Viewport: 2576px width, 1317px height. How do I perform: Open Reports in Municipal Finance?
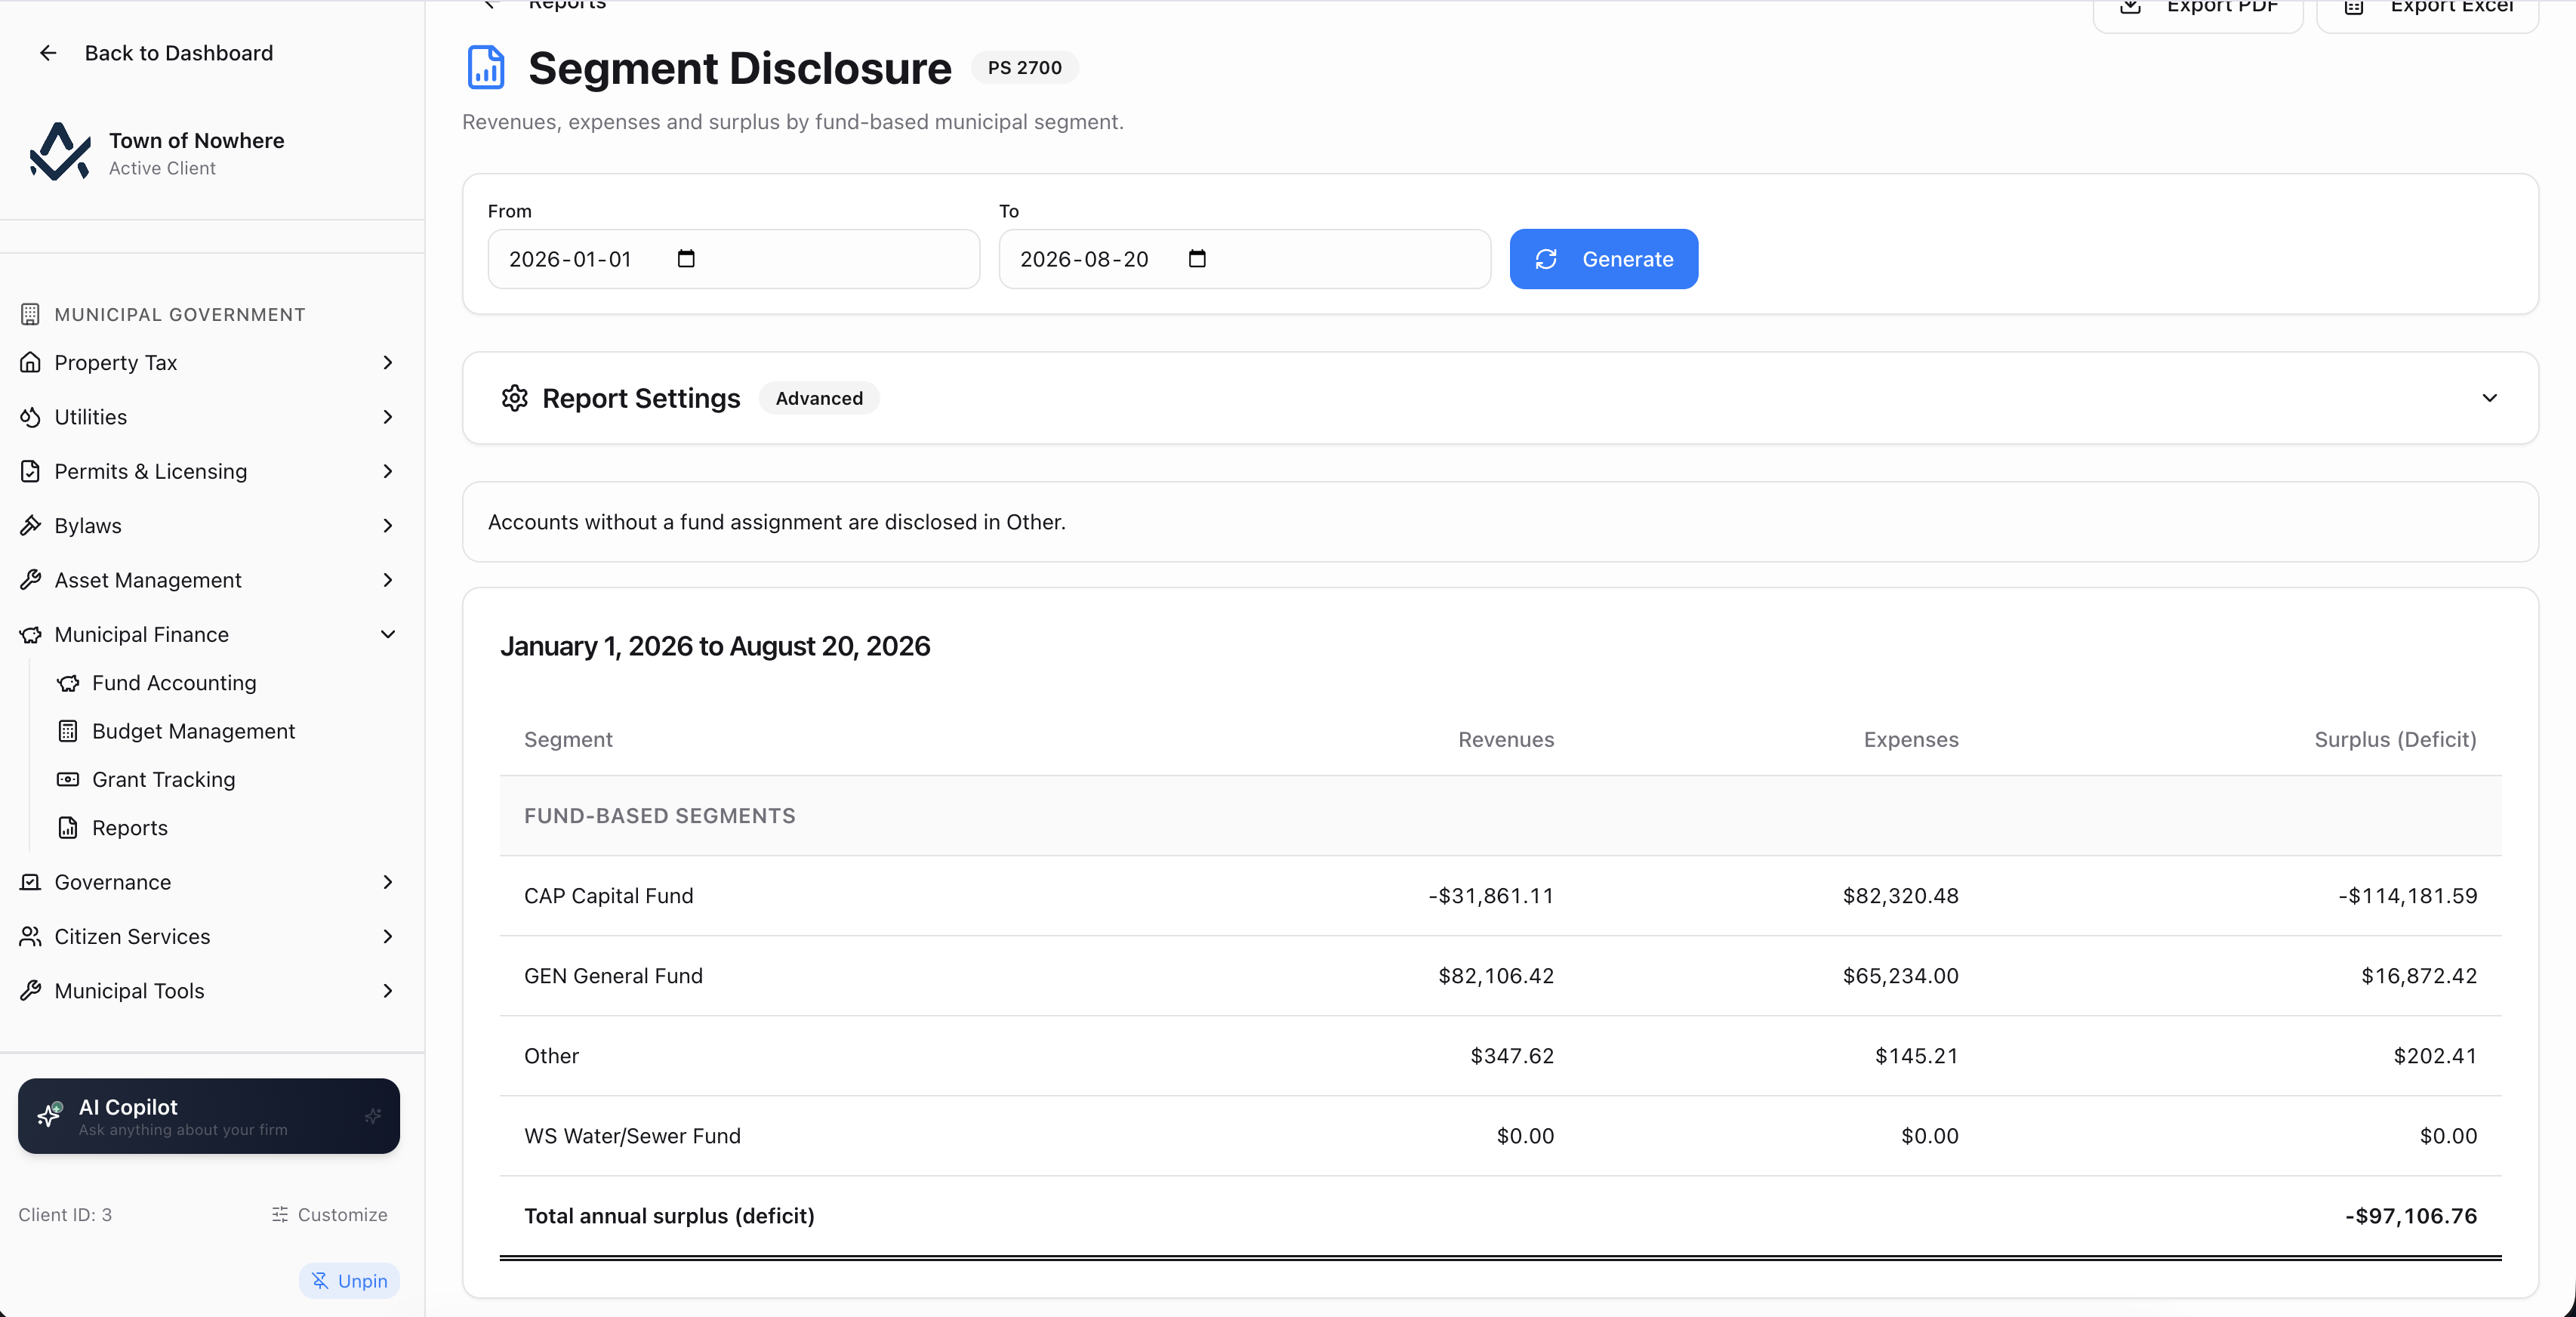pos(130,828)
